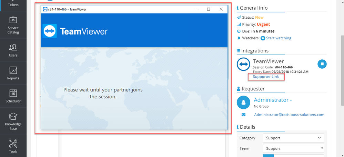Image resolution: width=344 pixels, height=157 pixels.
Task: Click the Administrator@tech.boss-solutions.com email link
Action: (289, 115)
